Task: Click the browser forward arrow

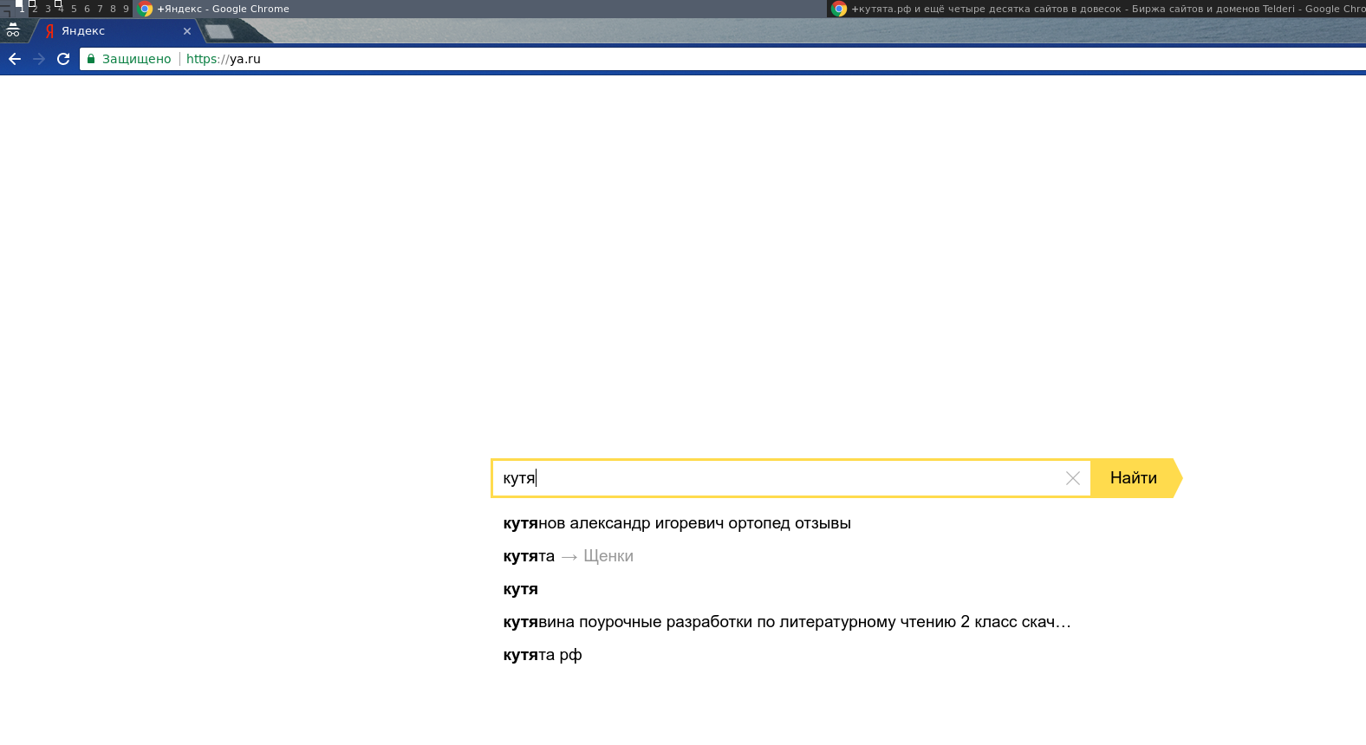Action: 39,59
